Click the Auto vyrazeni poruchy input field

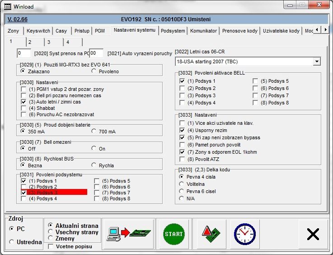(x=96, y=53)
